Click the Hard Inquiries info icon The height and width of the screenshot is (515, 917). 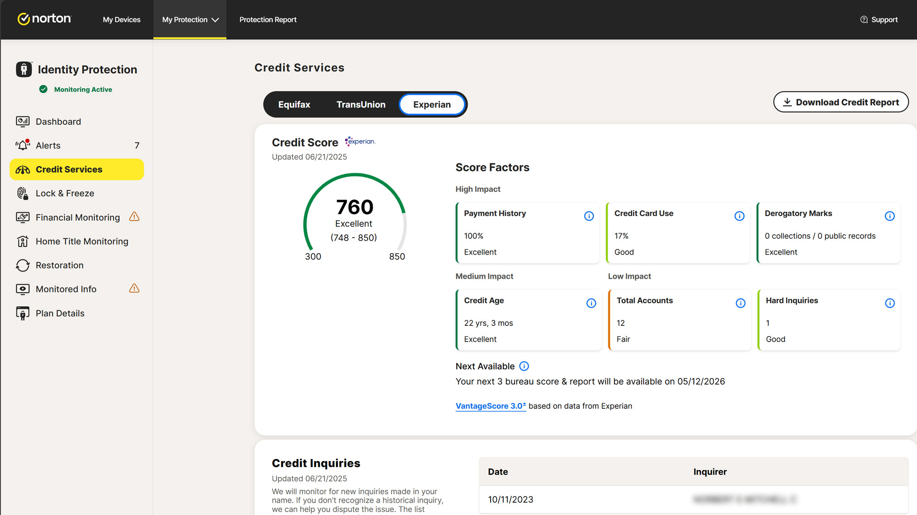click(889, 303)
